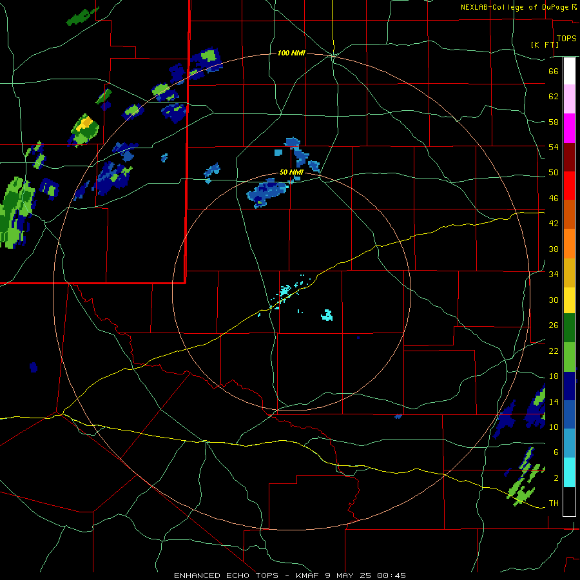
Task: Click the legend value "50"
Action: [554, 173]
